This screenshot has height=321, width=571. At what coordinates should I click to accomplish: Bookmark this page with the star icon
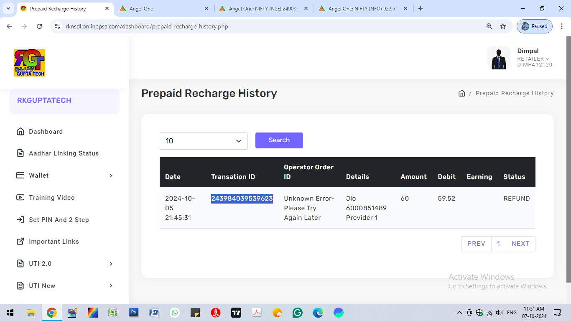[503, 26]
